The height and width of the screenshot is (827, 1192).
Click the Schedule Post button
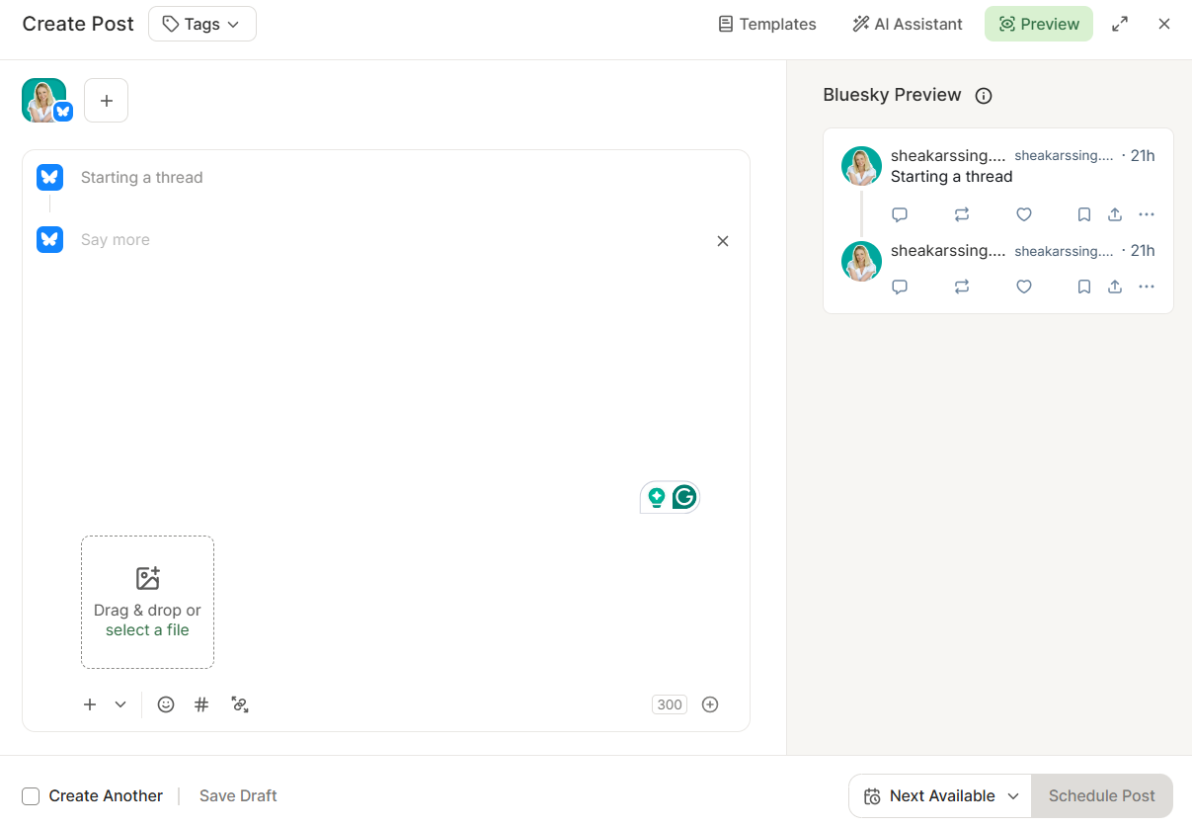(x=1102, y=796)
